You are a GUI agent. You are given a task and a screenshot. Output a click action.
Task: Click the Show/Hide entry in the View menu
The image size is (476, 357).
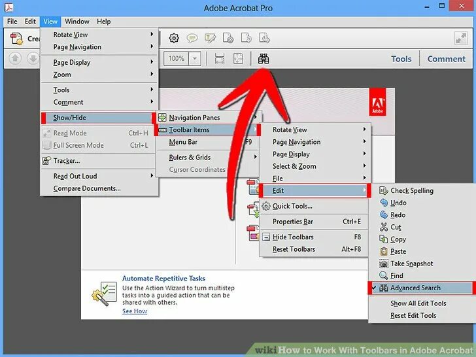click(x=99, y=118)
